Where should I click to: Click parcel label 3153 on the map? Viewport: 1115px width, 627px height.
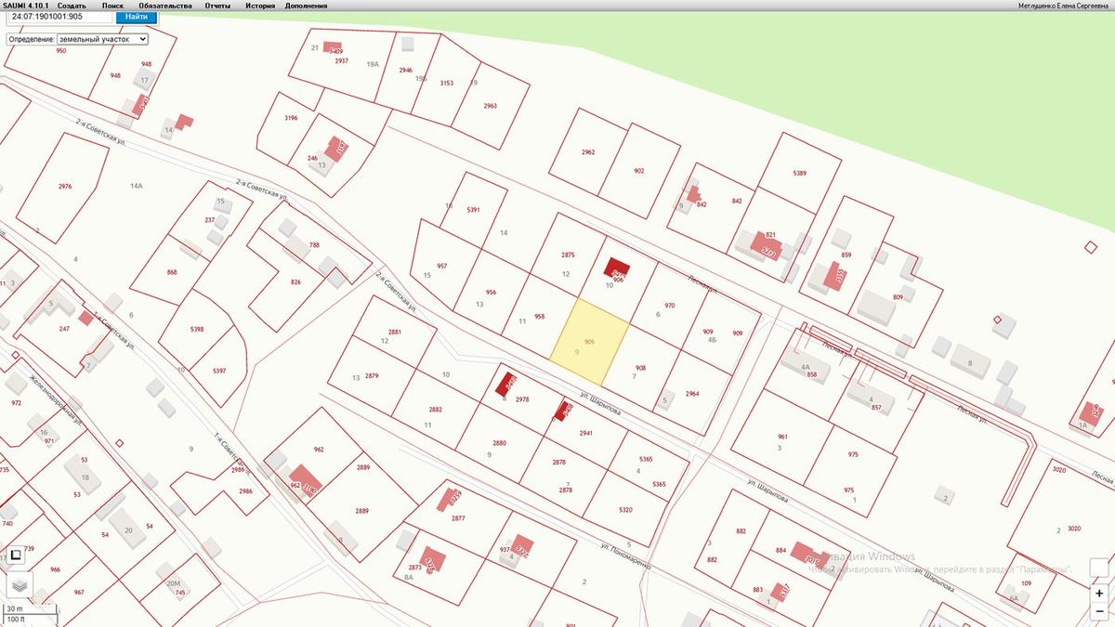[447, 83]
